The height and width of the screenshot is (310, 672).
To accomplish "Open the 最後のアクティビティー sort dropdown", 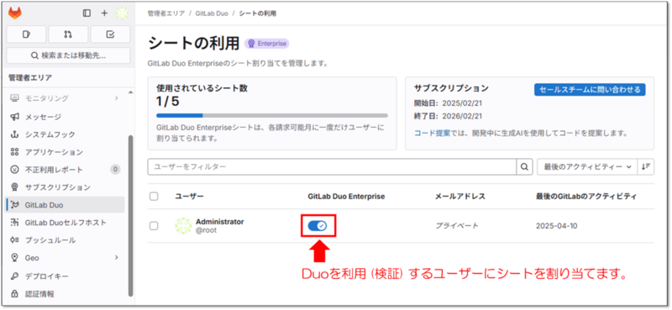I will coord(587,167).
